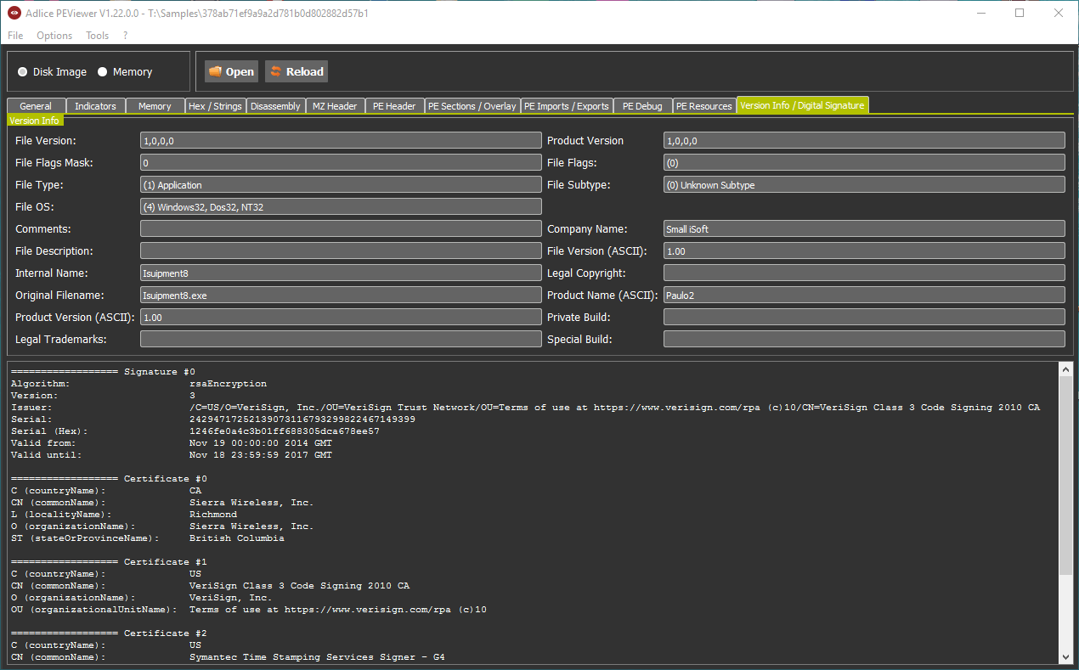1079x670 pixels.
Task: Click the File Description input field
Action: pyautogui.click(x=340, y=251)
